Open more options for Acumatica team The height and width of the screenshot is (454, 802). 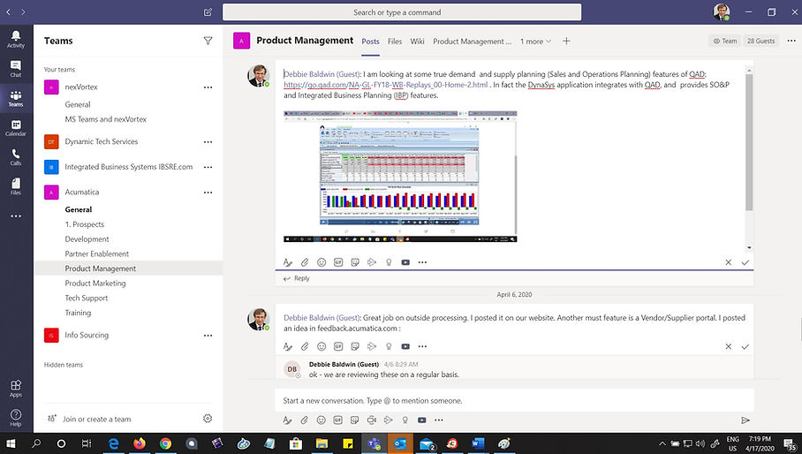tap(208, 193)
